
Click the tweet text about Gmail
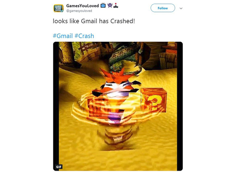coord(94,21)
